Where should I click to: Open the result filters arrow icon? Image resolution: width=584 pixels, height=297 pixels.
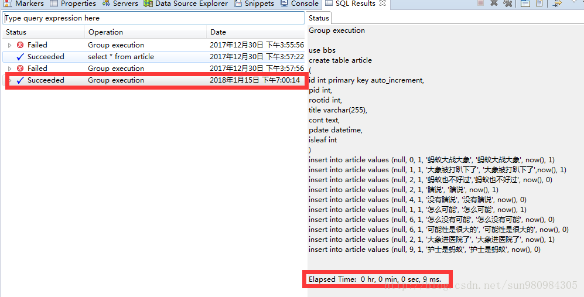pyautogui.click(x=557, y=4)
